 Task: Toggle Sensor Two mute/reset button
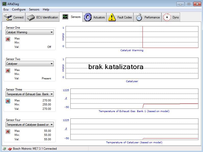(8, 71)
